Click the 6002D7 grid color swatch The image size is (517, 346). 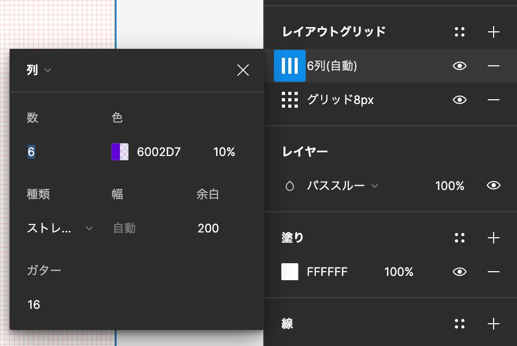point(120,152)
